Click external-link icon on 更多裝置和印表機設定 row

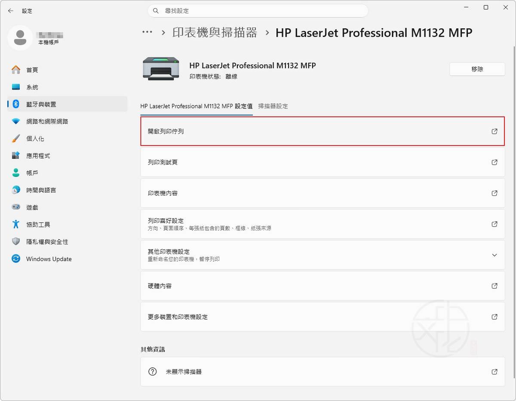coord(494,317)
